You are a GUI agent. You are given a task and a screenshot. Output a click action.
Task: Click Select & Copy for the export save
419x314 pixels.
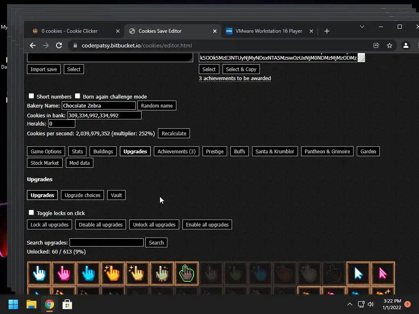coord(241,69)
